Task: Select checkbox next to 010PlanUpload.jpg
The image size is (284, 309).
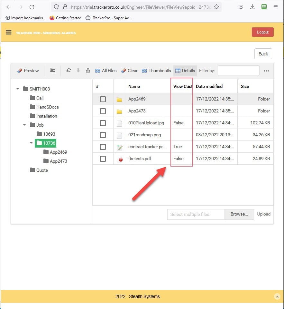Action: (x=103, y=123)
